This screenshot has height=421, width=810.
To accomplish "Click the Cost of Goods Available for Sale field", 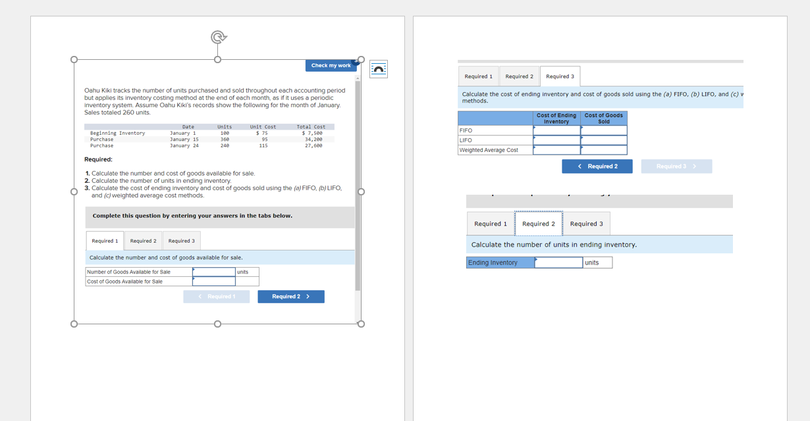I will click(214, 282).
